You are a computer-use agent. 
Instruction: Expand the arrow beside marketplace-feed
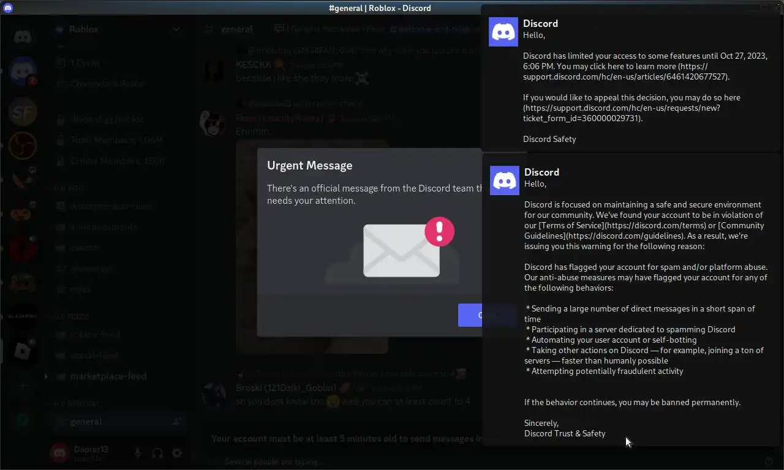[45, 376]
